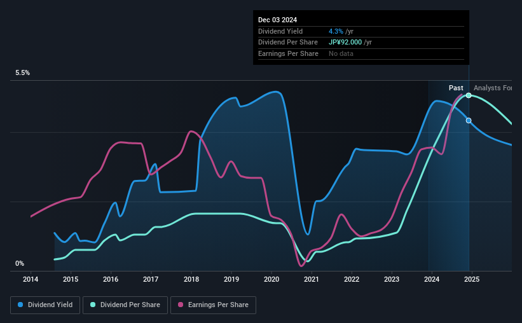Toggle Earnings Per Share legend item

[x=213, y=305]
